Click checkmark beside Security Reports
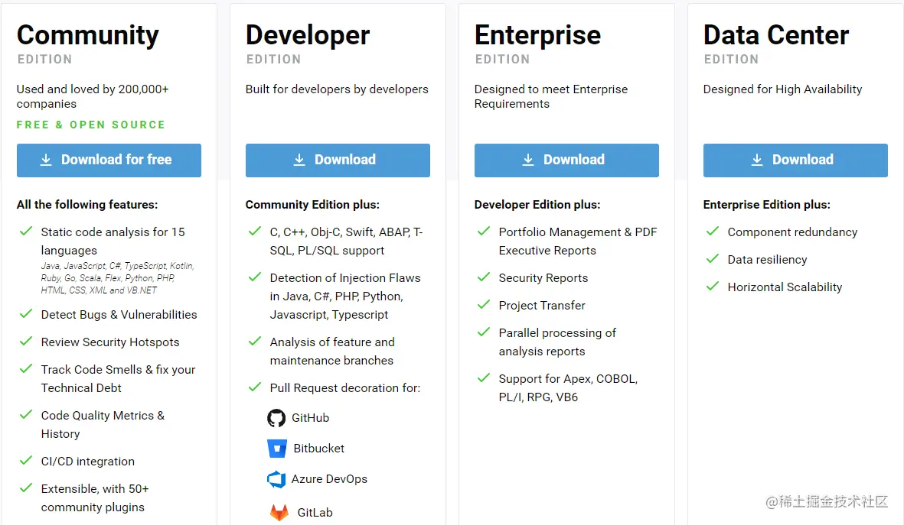904x525 pixels. click(x=484, y=277)
